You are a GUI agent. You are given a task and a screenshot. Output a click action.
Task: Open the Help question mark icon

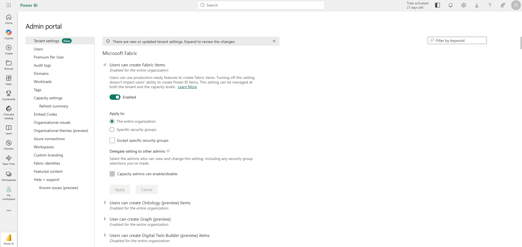point(490,5)
